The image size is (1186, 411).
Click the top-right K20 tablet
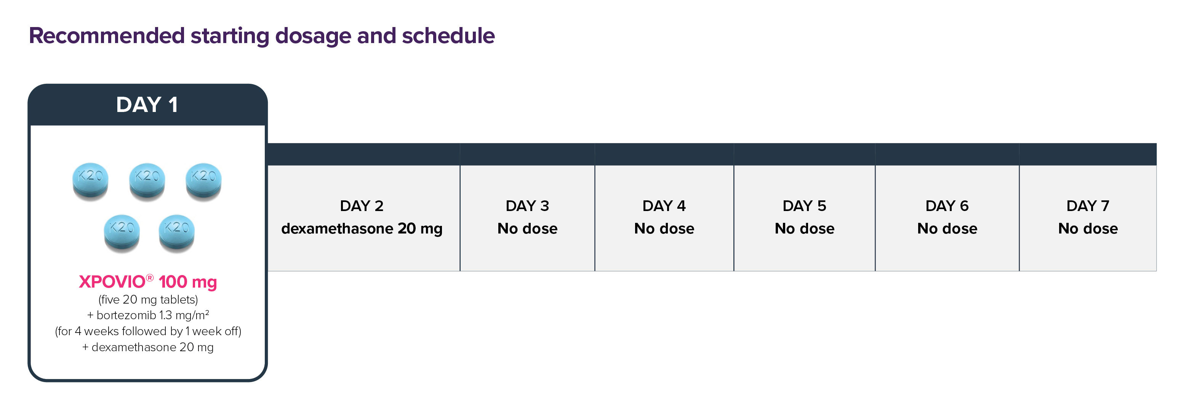[x=203, y=181]
